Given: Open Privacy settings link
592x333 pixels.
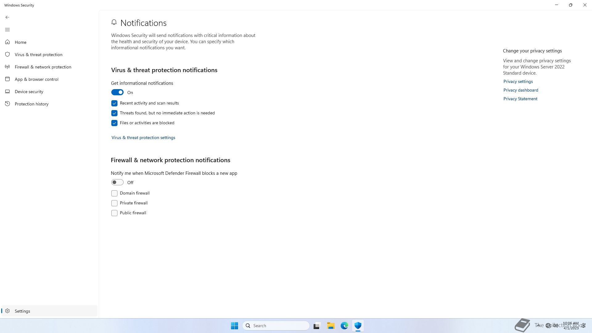Looking at the screenshot, I should click(x=518, y=81).
